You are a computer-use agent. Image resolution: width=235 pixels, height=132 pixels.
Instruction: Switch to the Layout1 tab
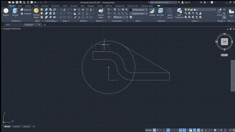[17, 126]
